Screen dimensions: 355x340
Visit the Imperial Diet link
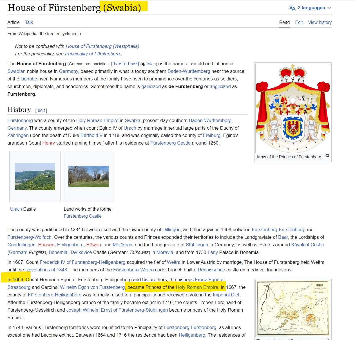[226, 295]
